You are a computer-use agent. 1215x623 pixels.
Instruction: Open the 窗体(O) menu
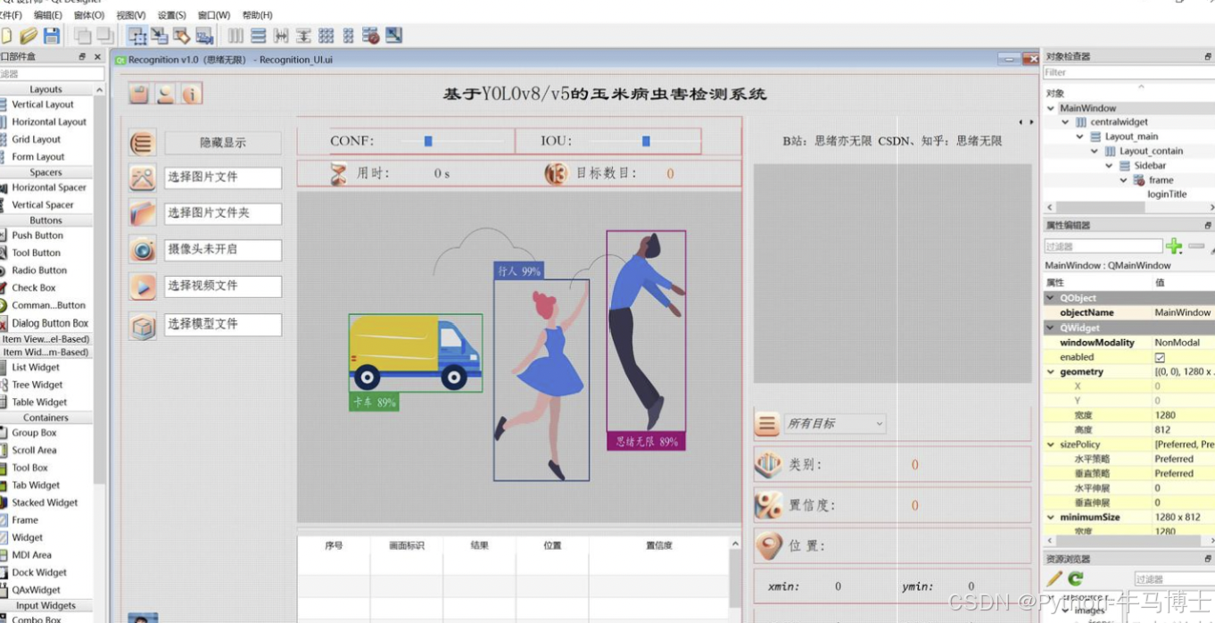coord(89,15)
